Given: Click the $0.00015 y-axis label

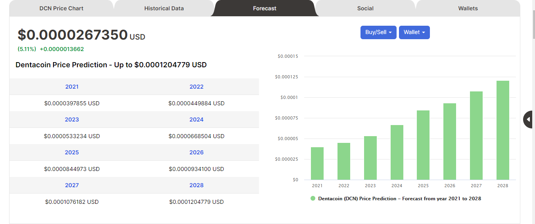Looking at the screenshot, I should pos(288,56).
